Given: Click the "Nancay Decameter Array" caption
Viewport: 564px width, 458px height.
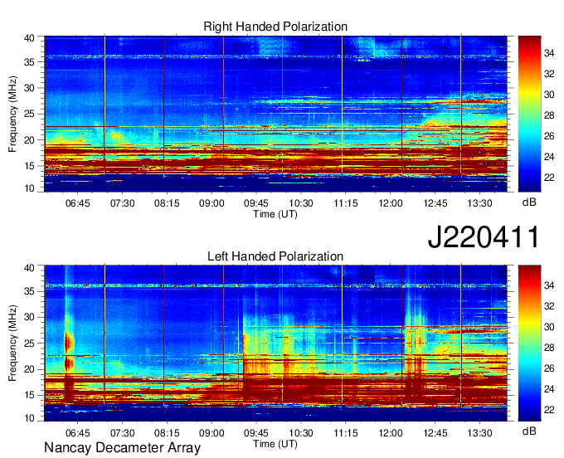Looking at the screenshot, I should (x=122, y=448).
